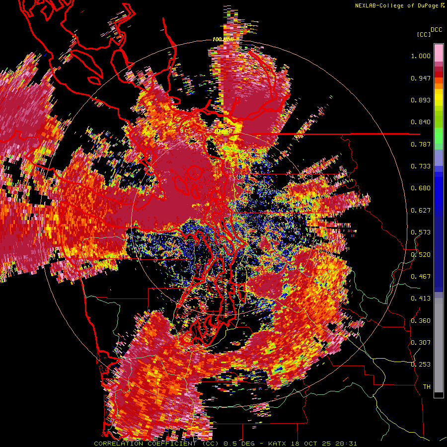Select the 0.733 legend value

(421, 166)
